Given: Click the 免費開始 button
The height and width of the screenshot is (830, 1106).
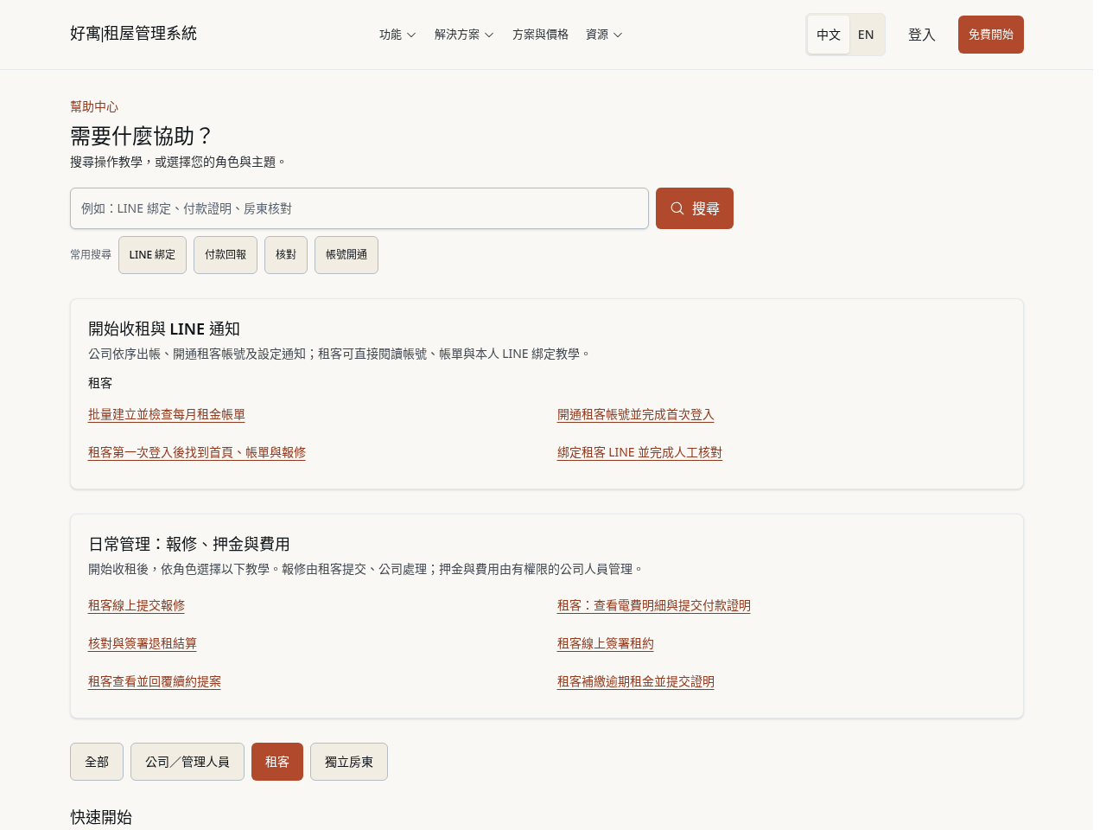Looking at the screenshot, I should pyautogui.click(x=991, y=35).
